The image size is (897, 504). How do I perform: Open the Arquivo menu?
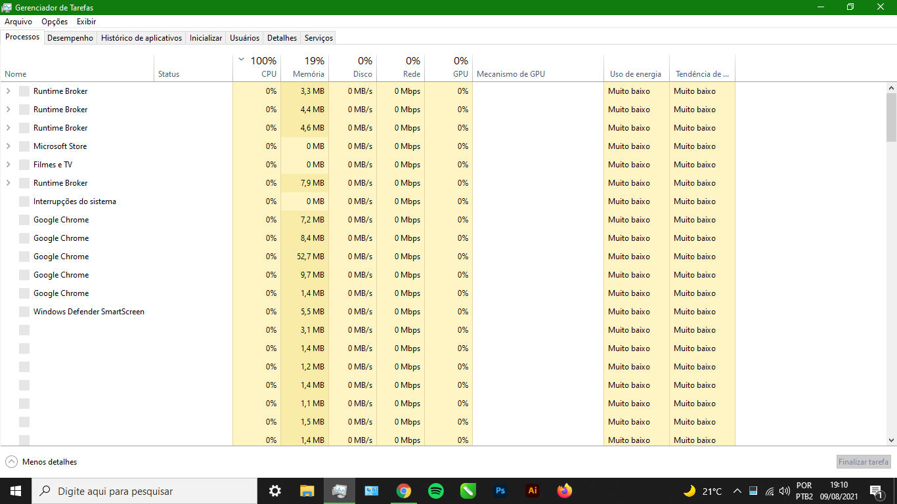point(18,22)
